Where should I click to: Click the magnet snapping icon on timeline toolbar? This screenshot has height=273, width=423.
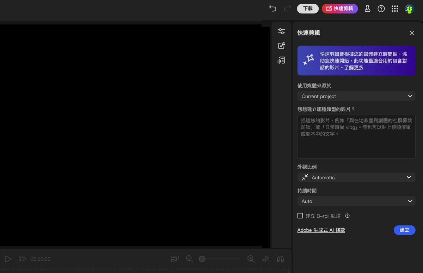[x=280, y=259]
